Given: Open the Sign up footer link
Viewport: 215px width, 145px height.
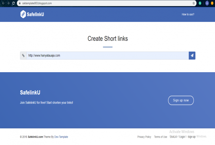Looking at the screenshot, I should point(192,137).
